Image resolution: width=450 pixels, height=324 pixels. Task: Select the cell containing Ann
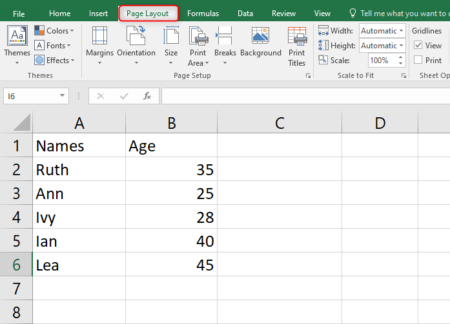(x=79, y=193)
